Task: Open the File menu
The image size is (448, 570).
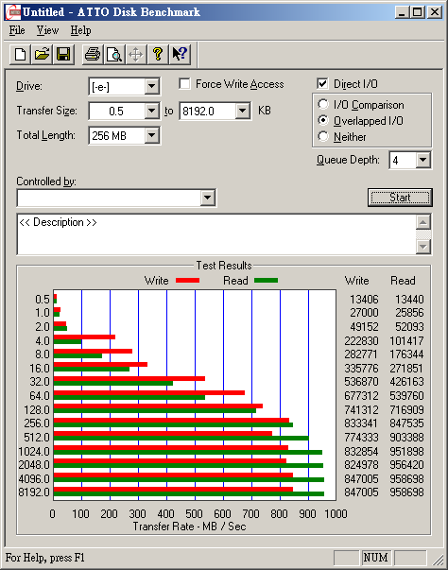Action: pos(17,30)
